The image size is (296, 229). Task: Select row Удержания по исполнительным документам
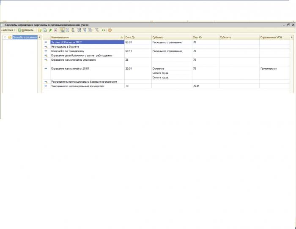click(166, 86)
